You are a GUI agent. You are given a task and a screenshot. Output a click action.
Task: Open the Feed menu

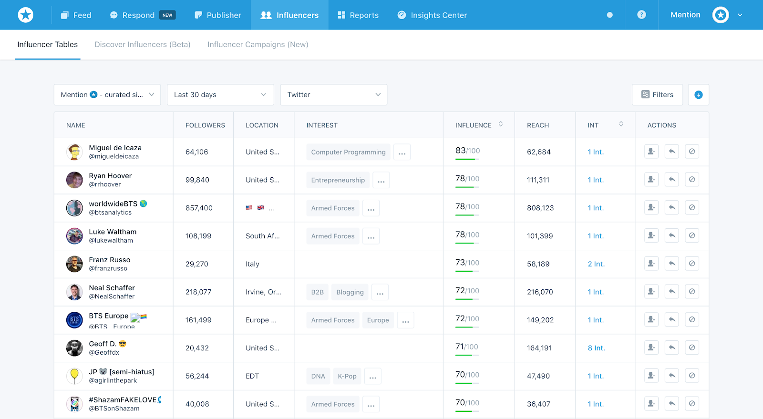point(76,15)
